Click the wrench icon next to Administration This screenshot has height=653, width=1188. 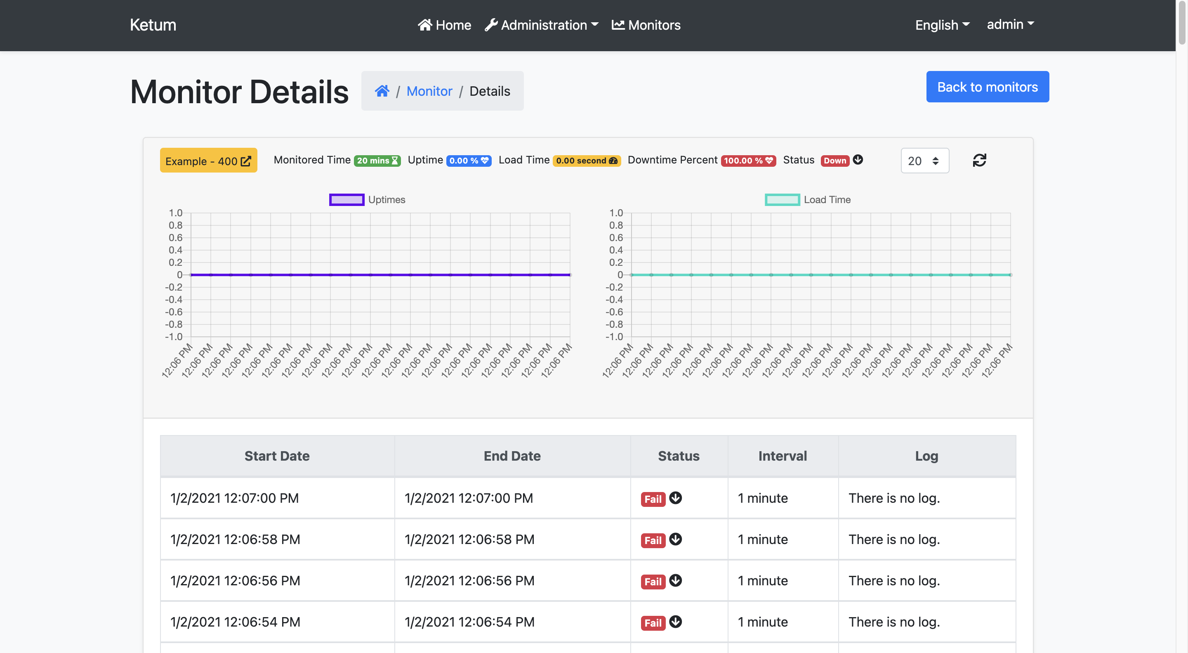point(491,24)
